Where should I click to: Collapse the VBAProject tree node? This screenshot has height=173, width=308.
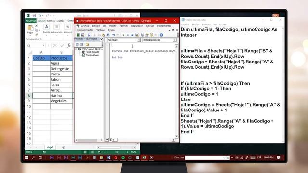point(76,49)
